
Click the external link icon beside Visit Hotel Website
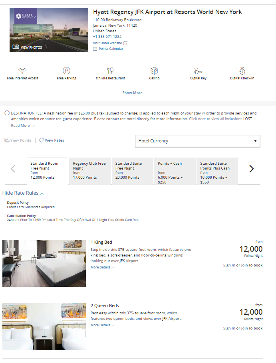[x=125, y=43]
